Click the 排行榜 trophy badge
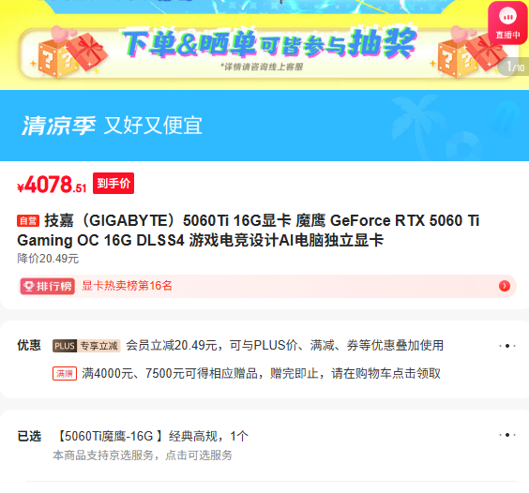Viewport: 529px width, 493px height. (48, 286)
